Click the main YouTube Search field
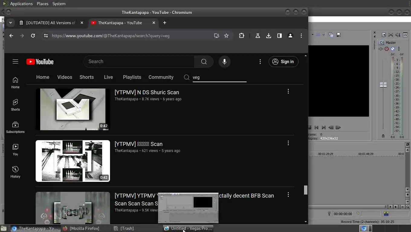The width and height of the screenshot is (411, 232). pyautogui.click(x=139, y=62)
